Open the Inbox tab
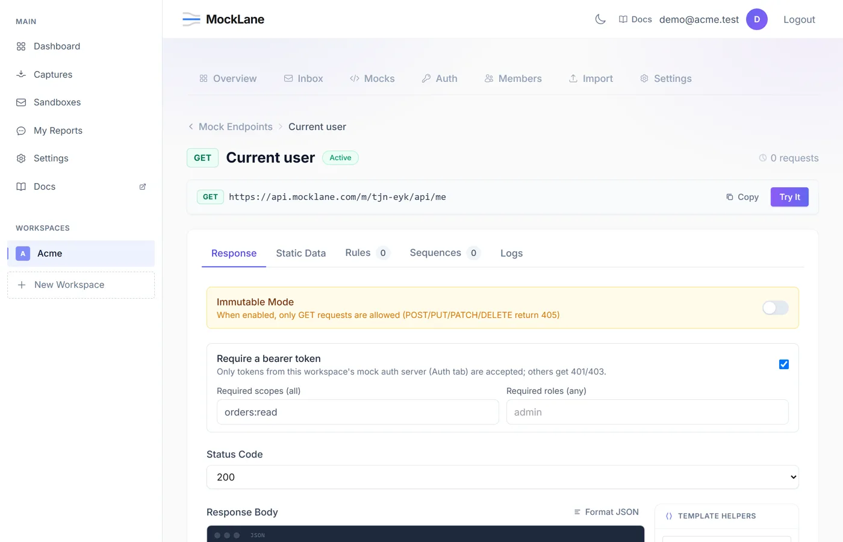The width and height of the screenshot is (843, 542). 303,78
